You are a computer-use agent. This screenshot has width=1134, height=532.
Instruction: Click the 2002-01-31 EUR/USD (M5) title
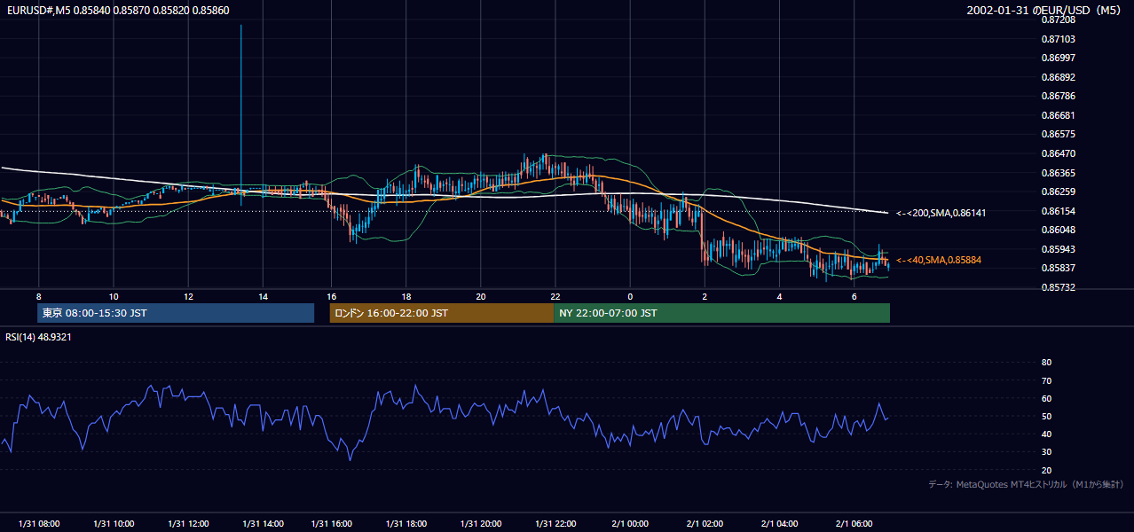point(1045,10)
